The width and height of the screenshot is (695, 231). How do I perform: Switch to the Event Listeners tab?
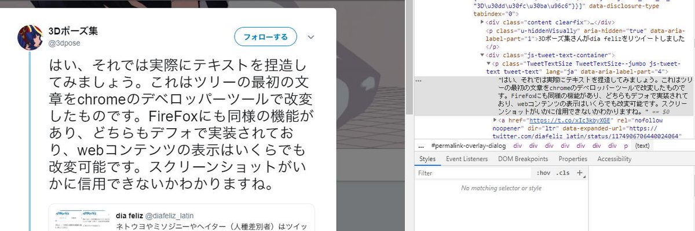click(x=467, y=159)
